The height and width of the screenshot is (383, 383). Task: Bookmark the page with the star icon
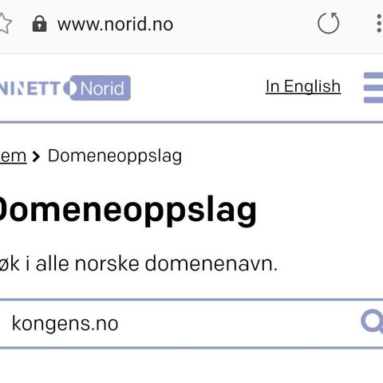(5, 23)
